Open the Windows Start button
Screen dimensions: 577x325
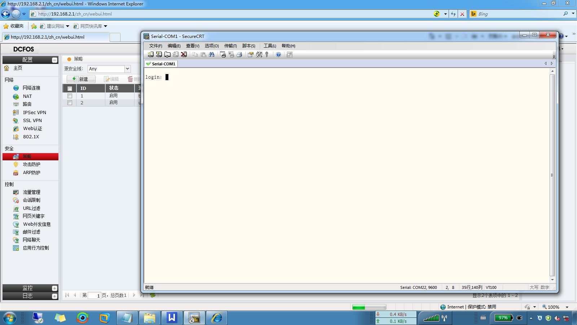tap(10, 318)
